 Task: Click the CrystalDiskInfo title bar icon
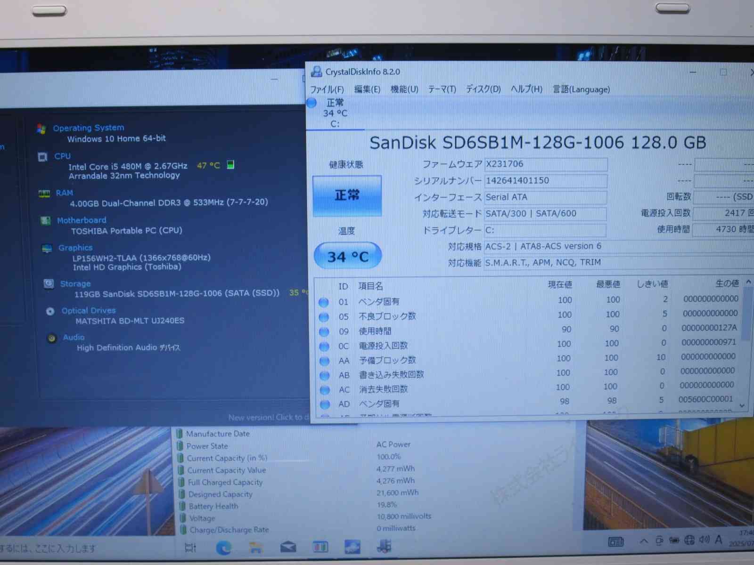tap(316, 72)
